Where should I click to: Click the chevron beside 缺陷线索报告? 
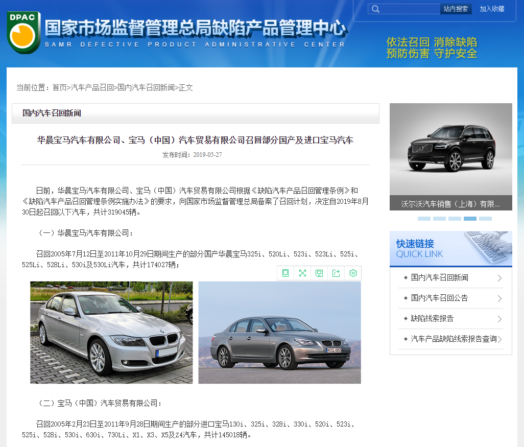tap(499, 319)
